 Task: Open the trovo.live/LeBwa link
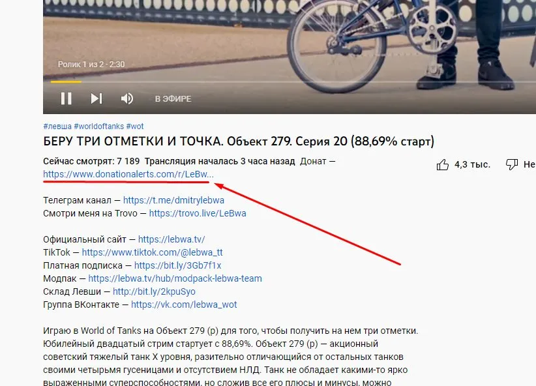198,213
